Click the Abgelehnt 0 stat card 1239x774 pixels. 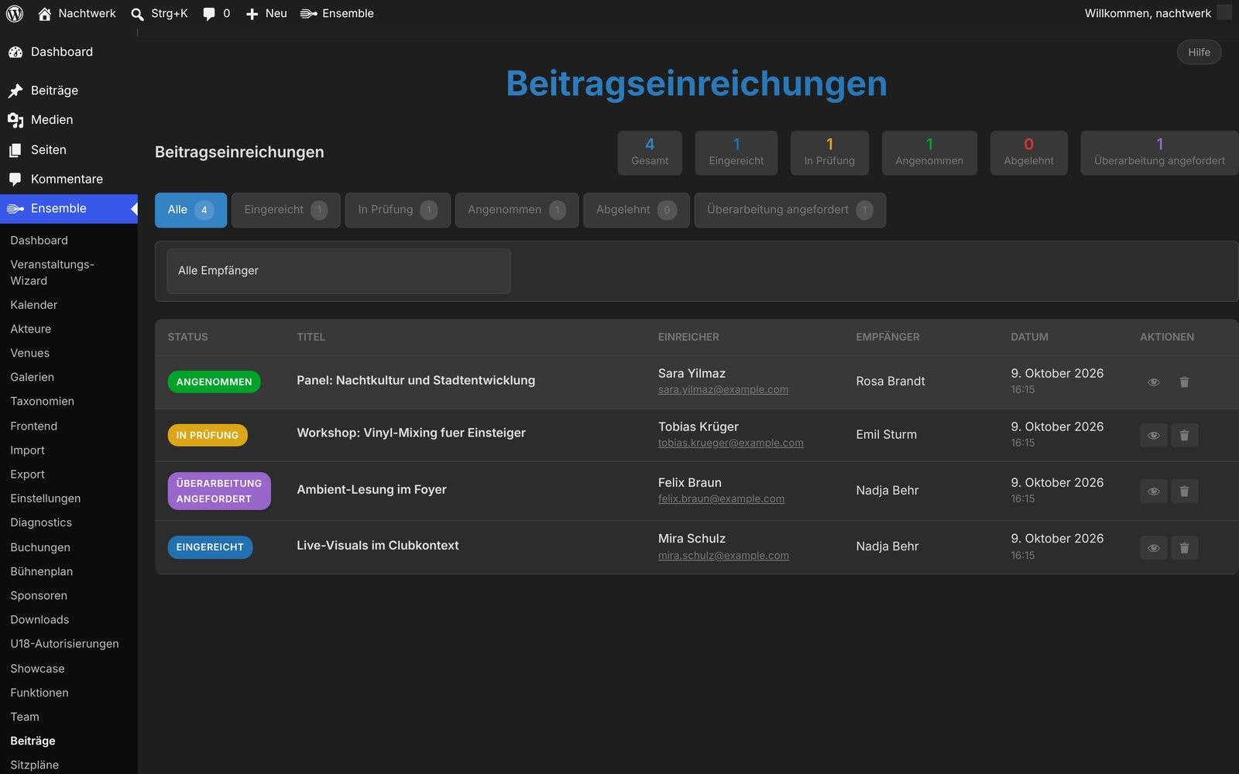tap(1028, 152)
